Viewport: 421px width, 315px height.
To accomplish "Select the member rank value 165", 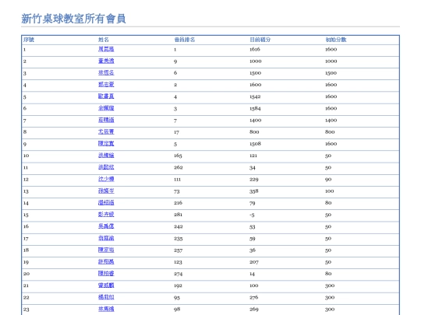I will pos(178,156).
